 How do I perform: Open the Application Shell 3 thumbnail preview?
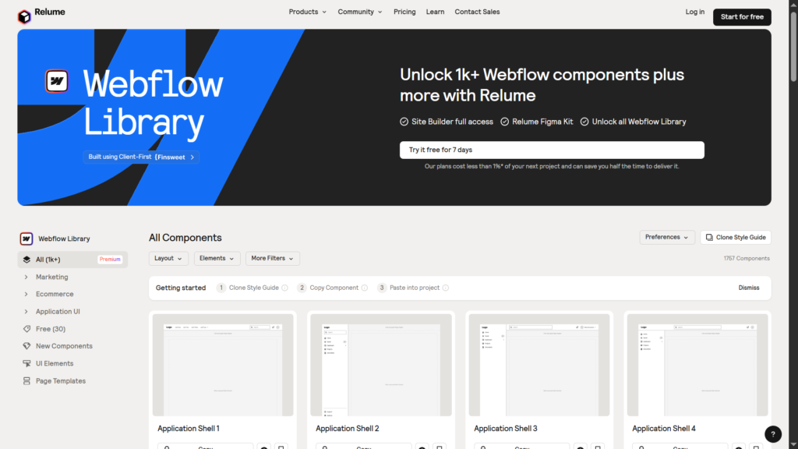click(539, 364)
